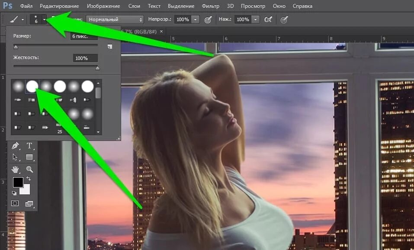Open the 3D menu
The width and height of the screenshot is (414, 250).
tap(230, 6)
